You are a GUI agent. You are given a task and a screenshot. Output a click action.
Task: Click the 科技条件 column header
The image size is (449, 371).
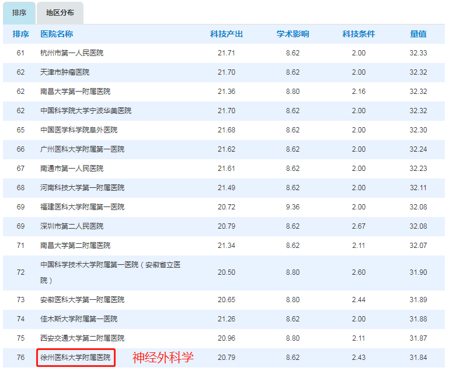(359, 34)
